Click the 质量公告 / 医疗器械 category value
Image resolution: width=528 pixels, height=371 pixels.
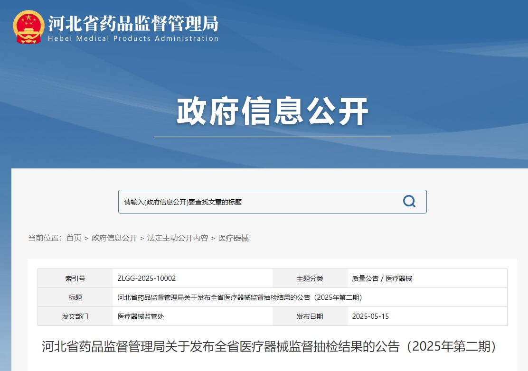click(x=382, y=278)
